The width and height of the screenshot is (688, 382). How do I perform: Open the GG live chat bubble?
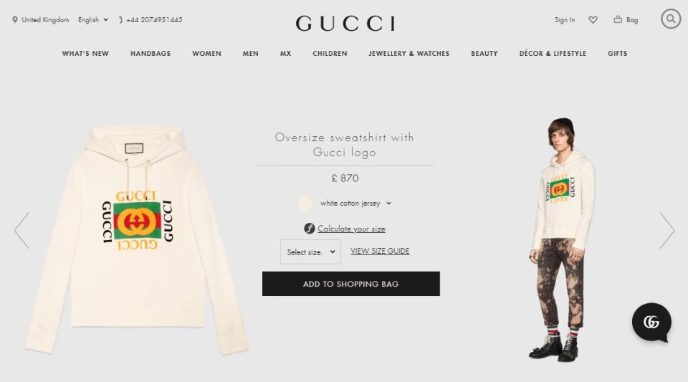651,323
